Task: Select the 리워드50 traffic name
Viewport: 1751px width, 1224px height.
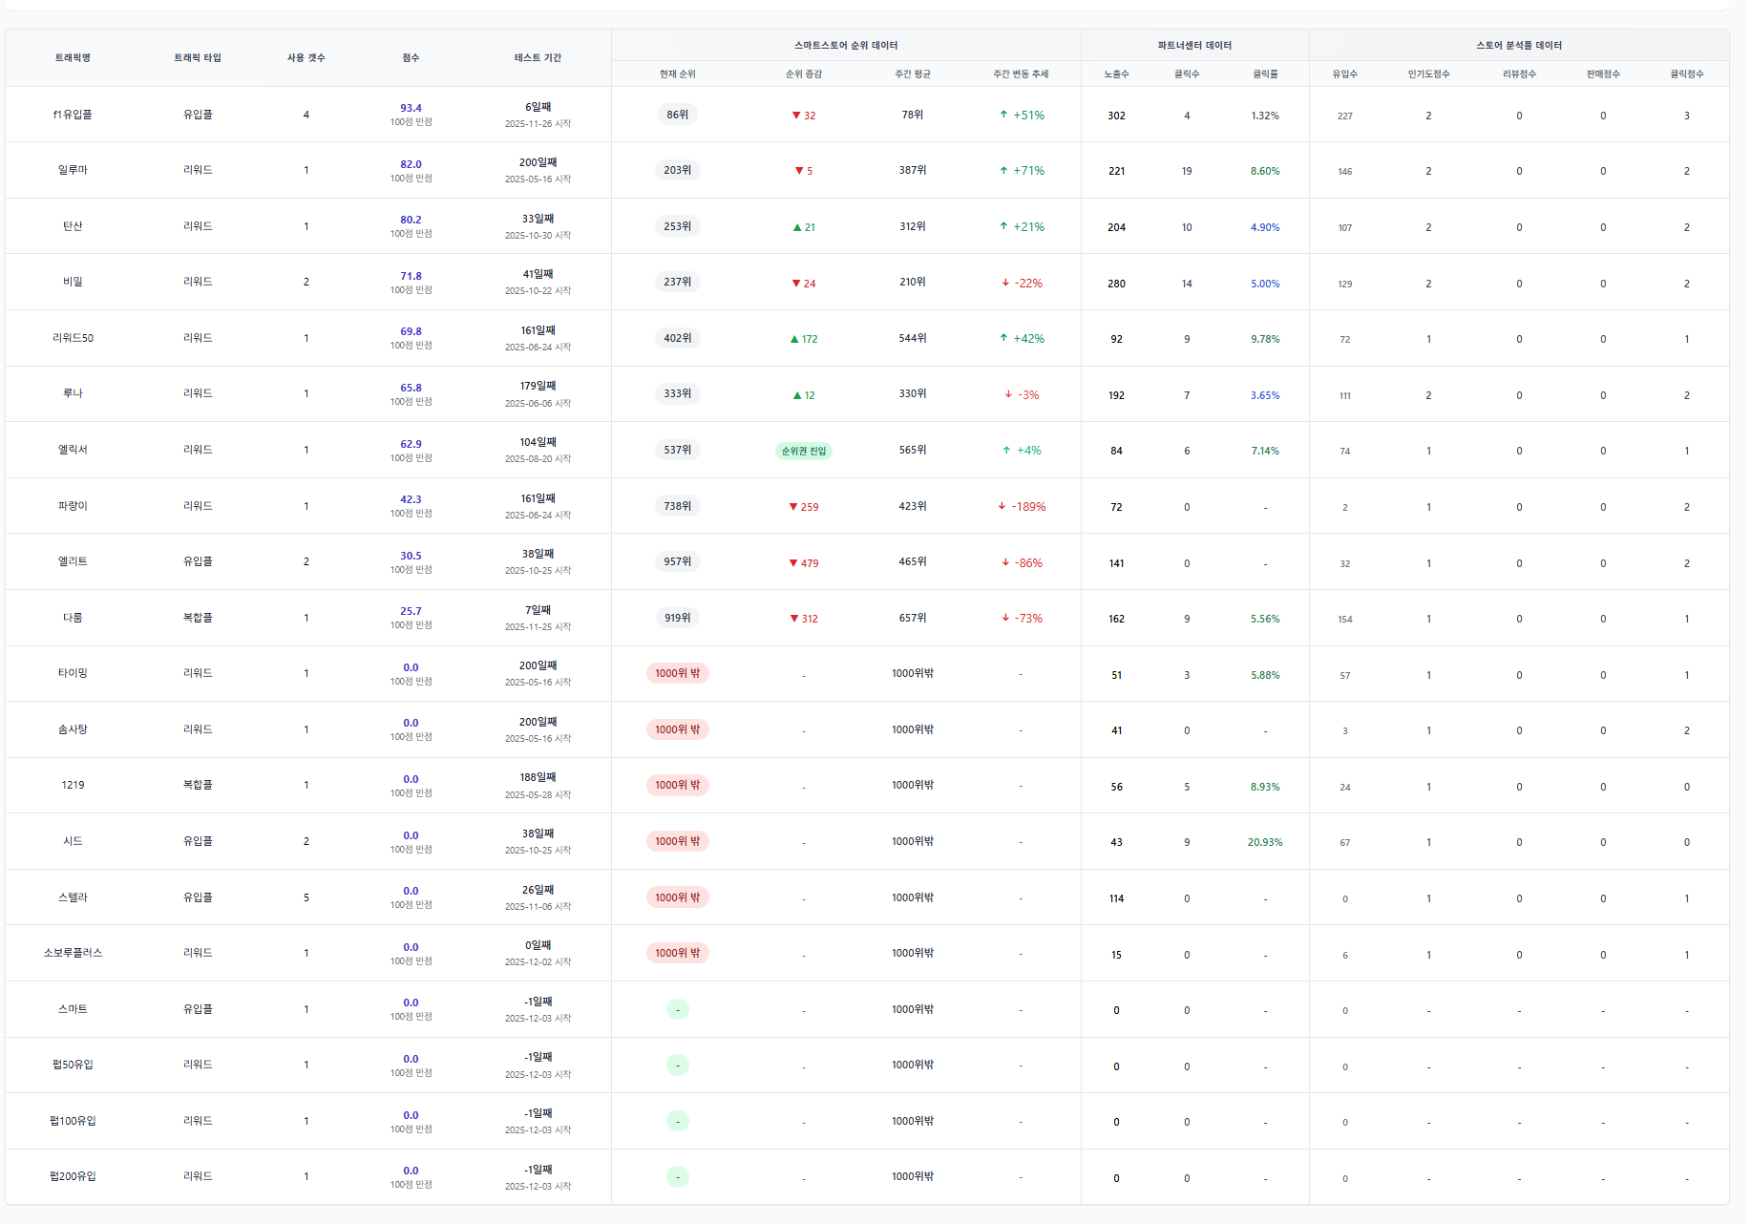Action: (73, 338)
